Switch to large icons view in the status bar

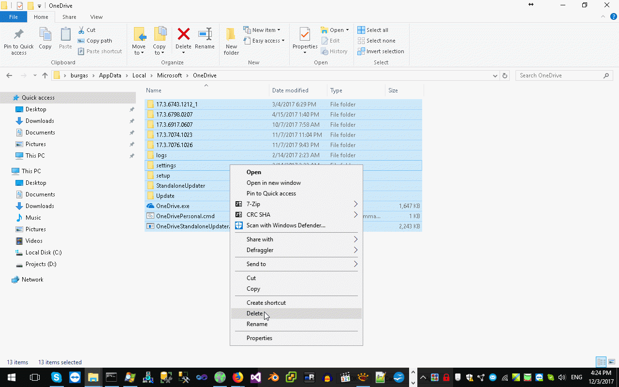coord(611,362)
